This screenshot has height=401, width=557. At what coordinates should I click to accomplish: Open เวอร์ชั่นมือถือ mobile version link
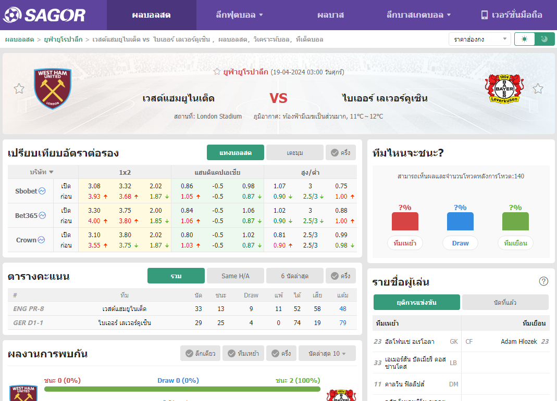512,15
